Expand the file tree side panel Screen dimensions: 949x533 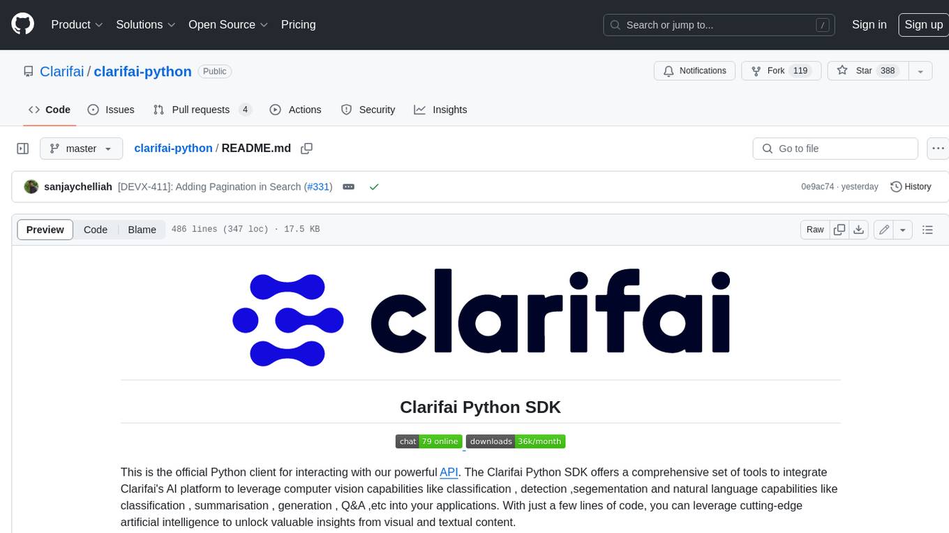click(22, 149)
